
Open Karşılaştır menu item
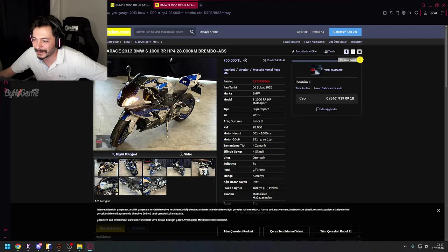[356, 42]
